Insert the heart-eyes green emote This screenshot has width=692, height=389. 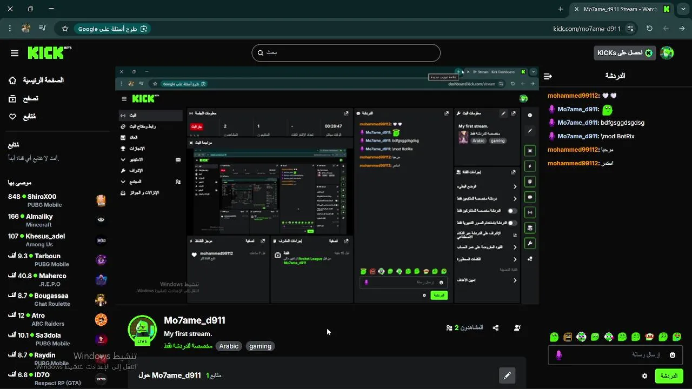(677, 337)
